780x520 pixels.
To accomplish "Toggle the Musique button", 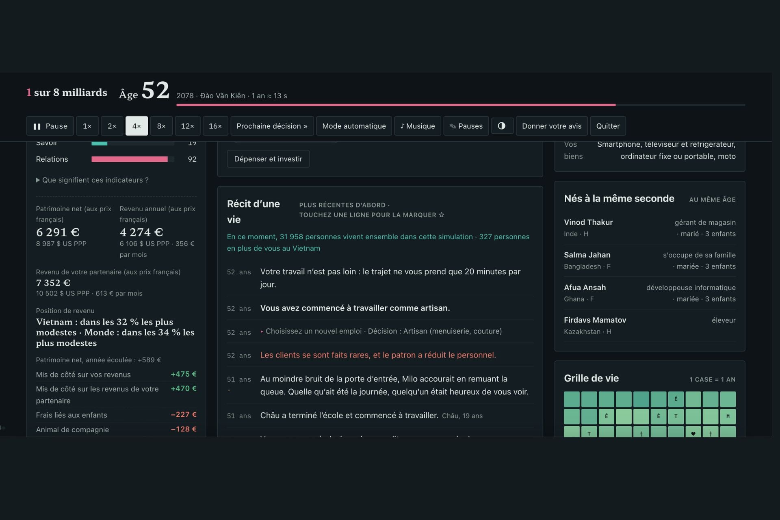I will coord(418,126).
